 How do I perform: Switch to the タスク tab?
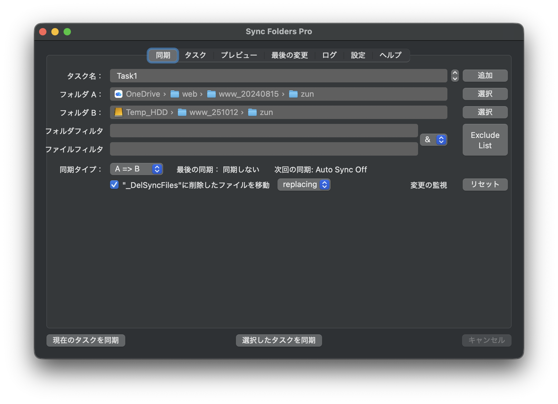click(x=196, y=55)
